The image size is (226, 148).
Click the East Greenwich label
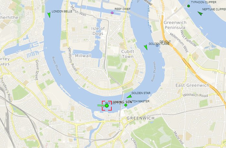point(192,85)
